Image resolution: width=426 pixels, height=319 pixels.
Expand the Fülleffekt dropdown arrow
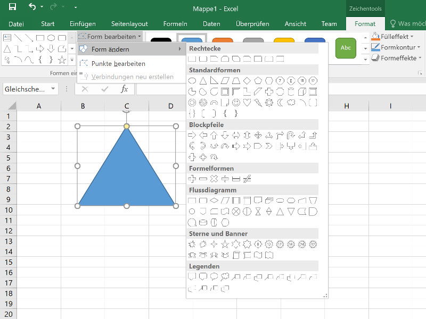coord(412,36)
